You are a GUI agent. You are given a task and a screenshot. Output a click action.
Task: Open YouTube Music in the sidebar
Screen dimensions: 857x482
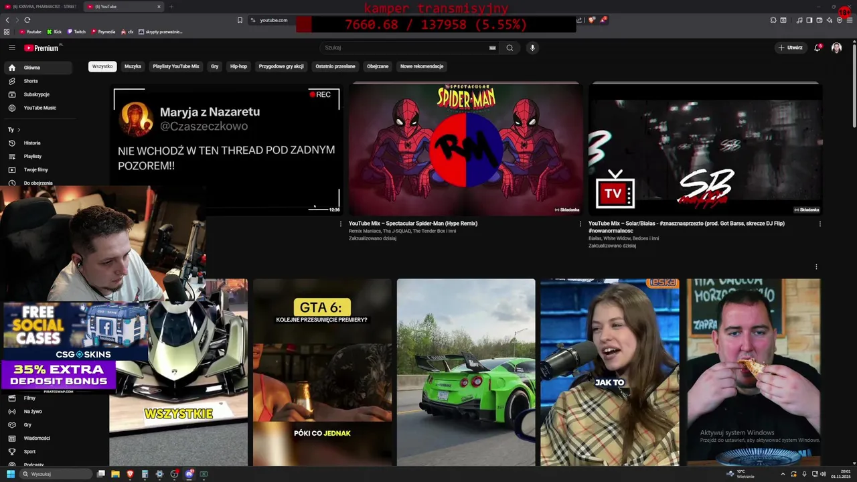point(37,108)
